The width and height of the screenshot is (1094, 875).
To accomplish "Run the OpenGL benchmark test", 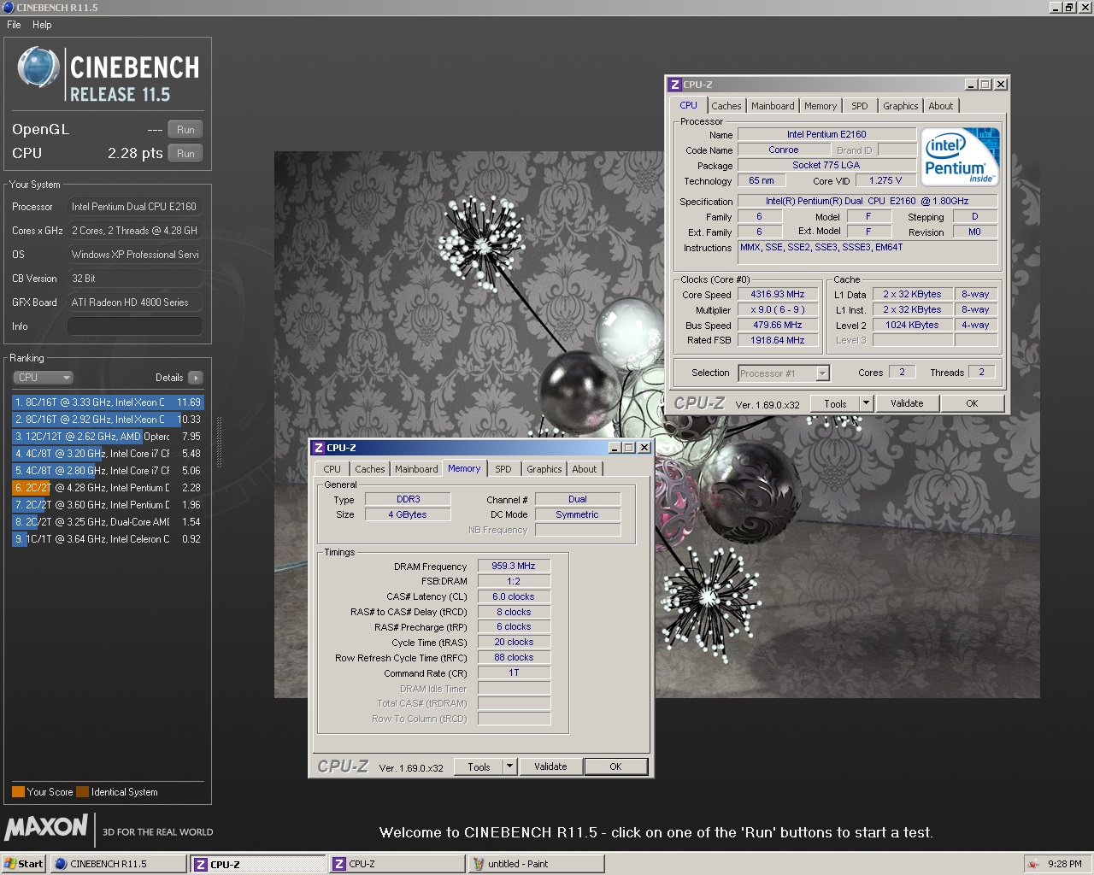I will point(185,130).
